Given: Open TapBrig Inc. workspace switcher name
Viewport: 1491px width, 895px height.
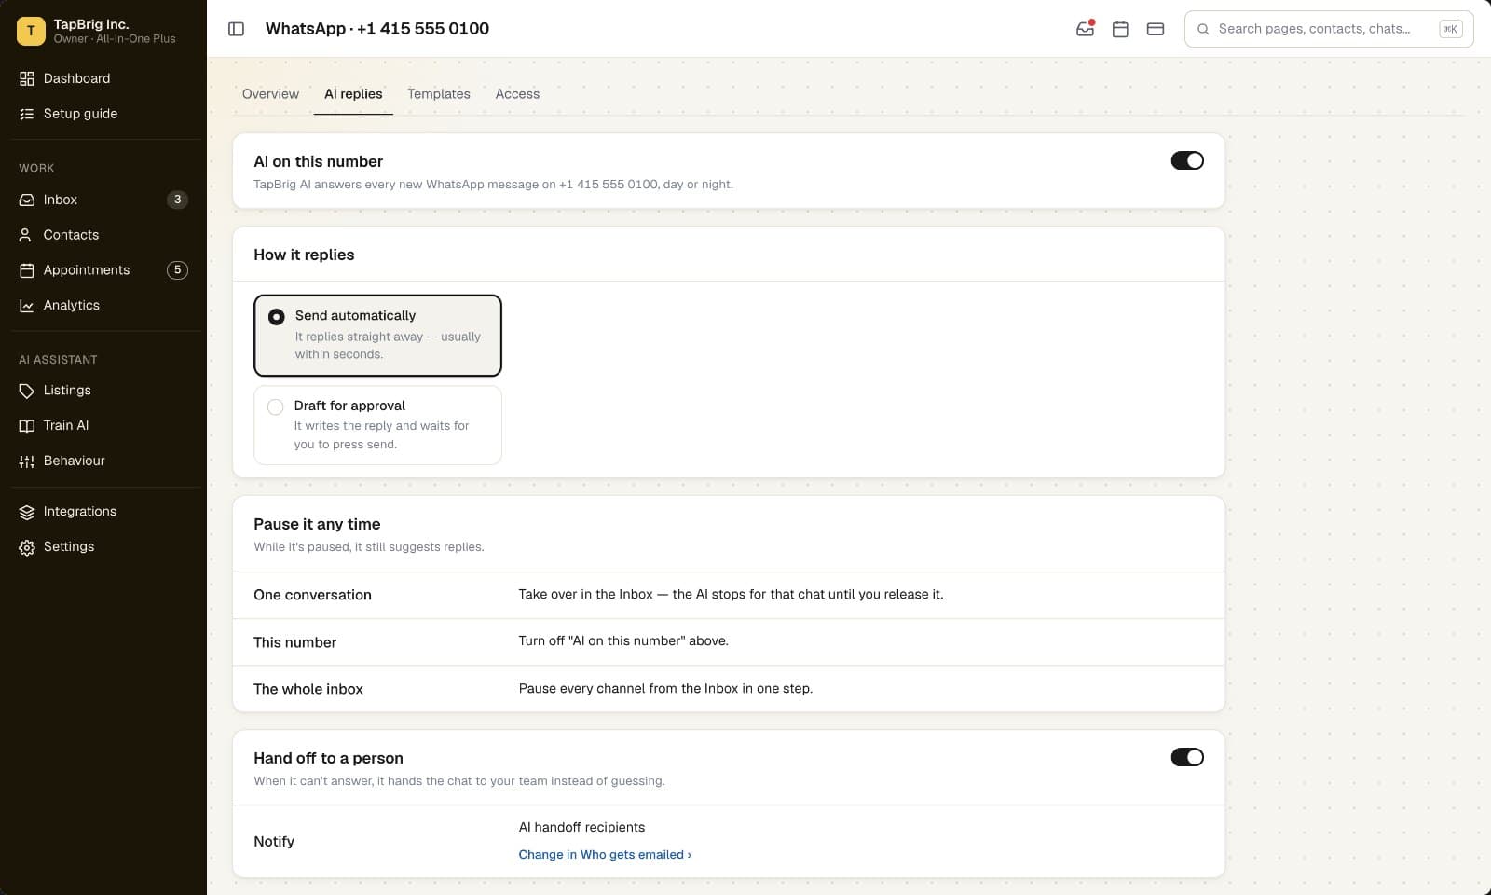Looking at the screenshot, I should (x=91, y=24).
